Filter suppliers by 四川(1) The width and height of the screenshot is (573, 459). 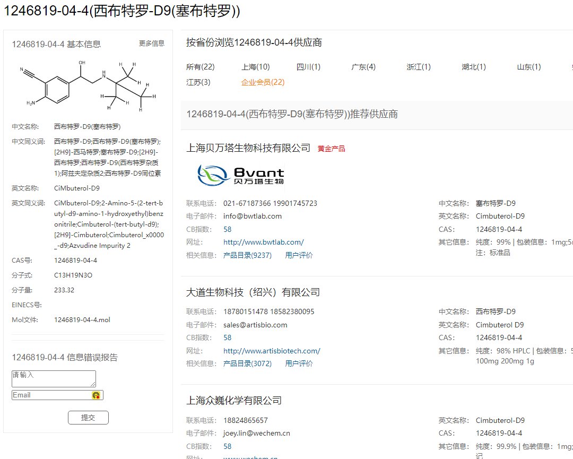point(308,67)
